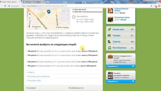Open the 'Товары' category link
This screenshot has width=161, height=91.
[116, 35]
